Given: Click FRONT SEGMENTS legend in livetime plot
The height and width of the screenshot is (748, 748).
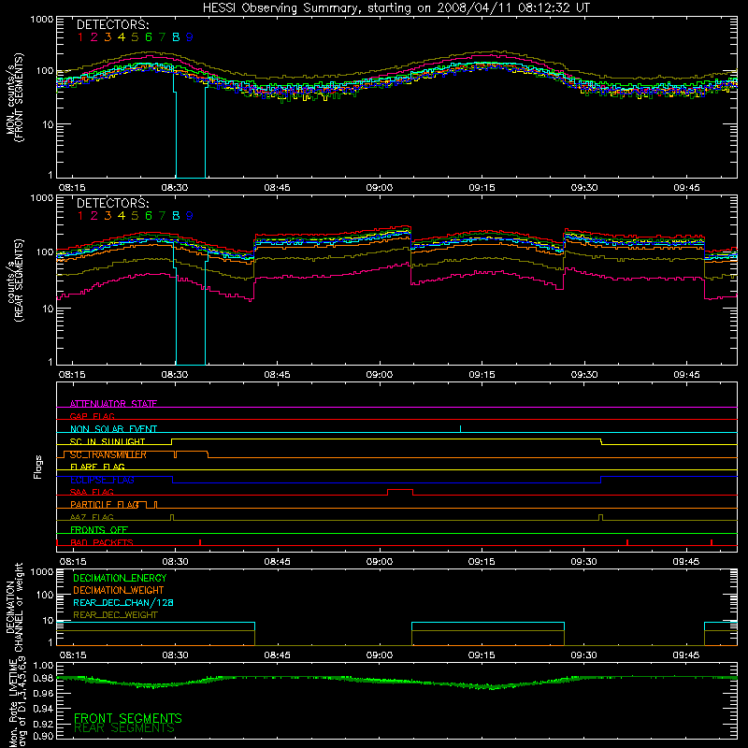Looking at the screenshot, I should [x=128, y=718].
